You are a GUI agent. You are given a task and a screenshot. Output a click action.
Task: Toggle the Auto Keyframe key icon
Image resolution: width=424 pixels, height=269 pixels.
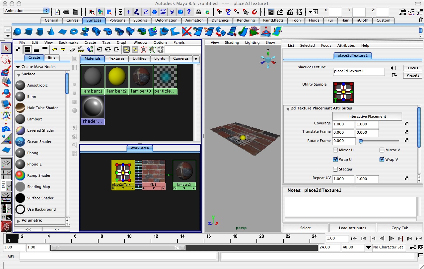pyautogui.click(x=413, y=247)
